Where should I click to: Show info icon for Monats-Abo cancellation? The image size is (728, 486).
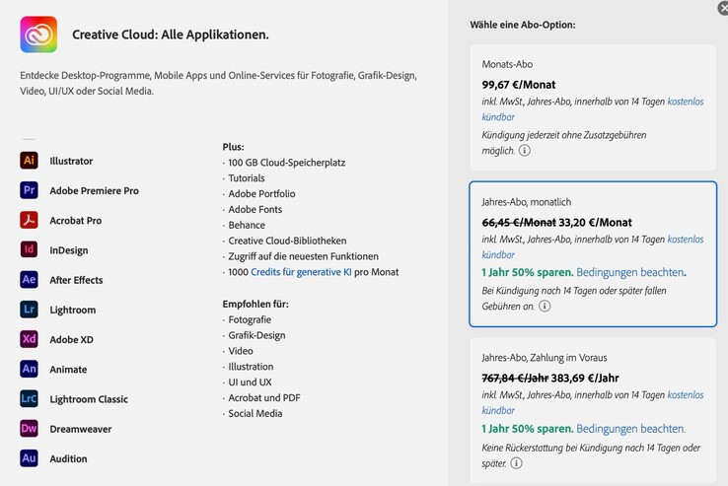[x=525, y=151]
